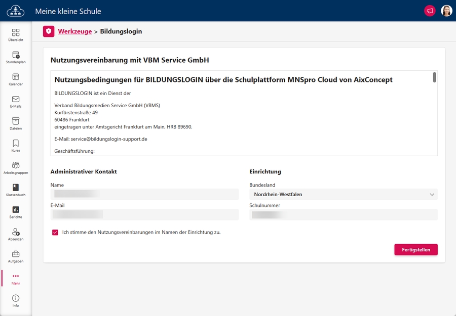Image resolution: width=456 pixels, height=316 pixels.
Task: Click the announcements megaphone icon
Action: pyautogui.click(x=429, y=11)
